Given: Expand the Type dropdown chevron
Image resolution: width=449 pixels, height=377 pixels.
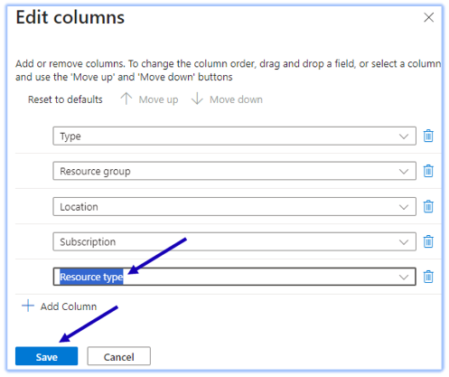Looking at the screenshot, I should point(404,137).
